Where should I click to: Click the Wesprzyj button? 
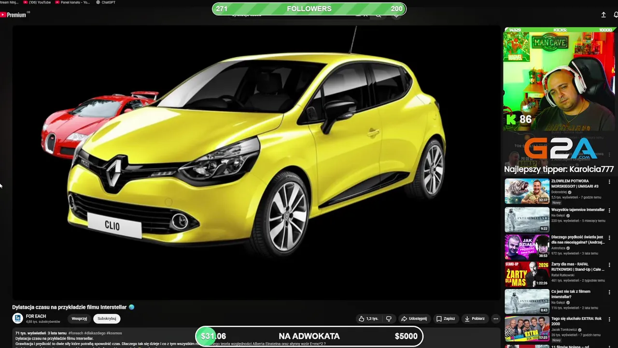pyautogui.click(x=79, y=319)
